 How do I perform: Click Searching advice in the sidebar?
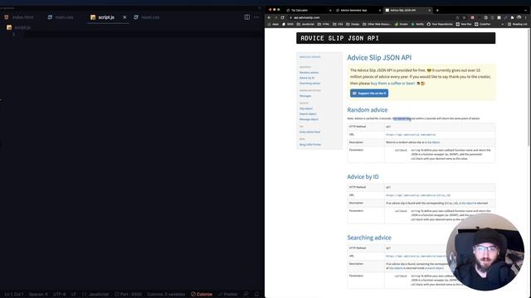309,84
